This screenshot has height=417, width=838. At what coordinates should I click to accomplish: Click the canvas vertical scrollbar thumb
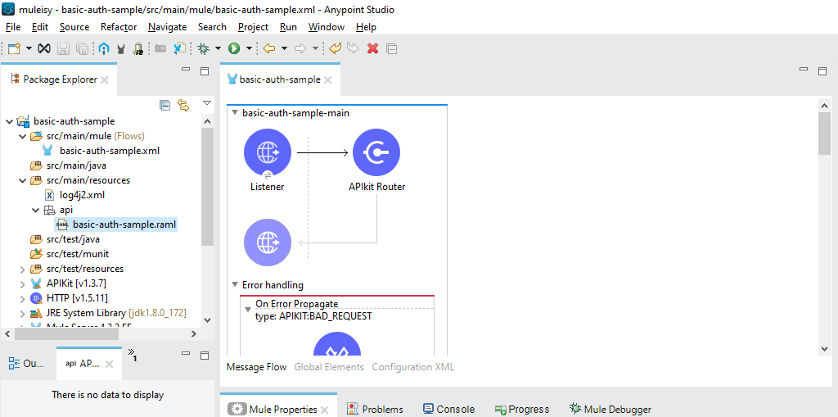[x=823, y=134]
